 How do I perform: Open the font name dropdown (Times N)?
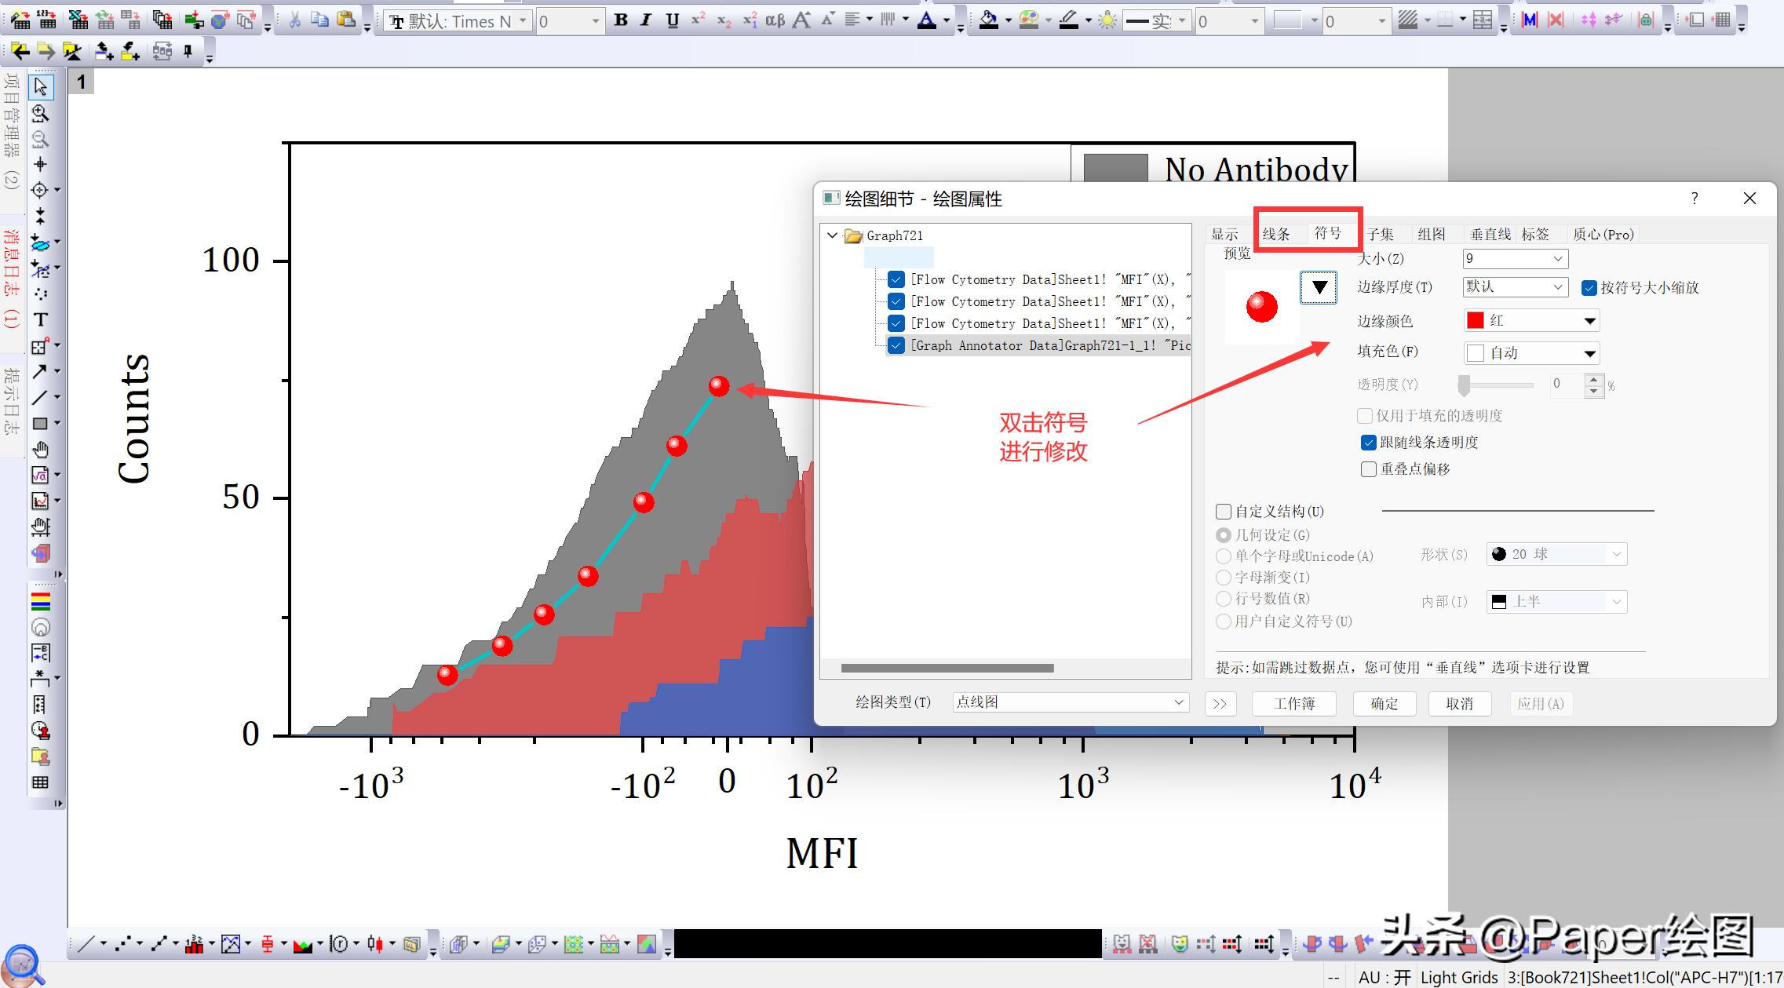523,21
